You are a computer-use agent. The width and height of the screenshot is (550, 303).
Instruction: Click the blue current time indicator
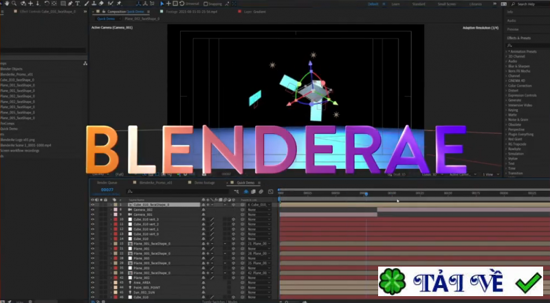pyautogui.click(x=366, y=194)
